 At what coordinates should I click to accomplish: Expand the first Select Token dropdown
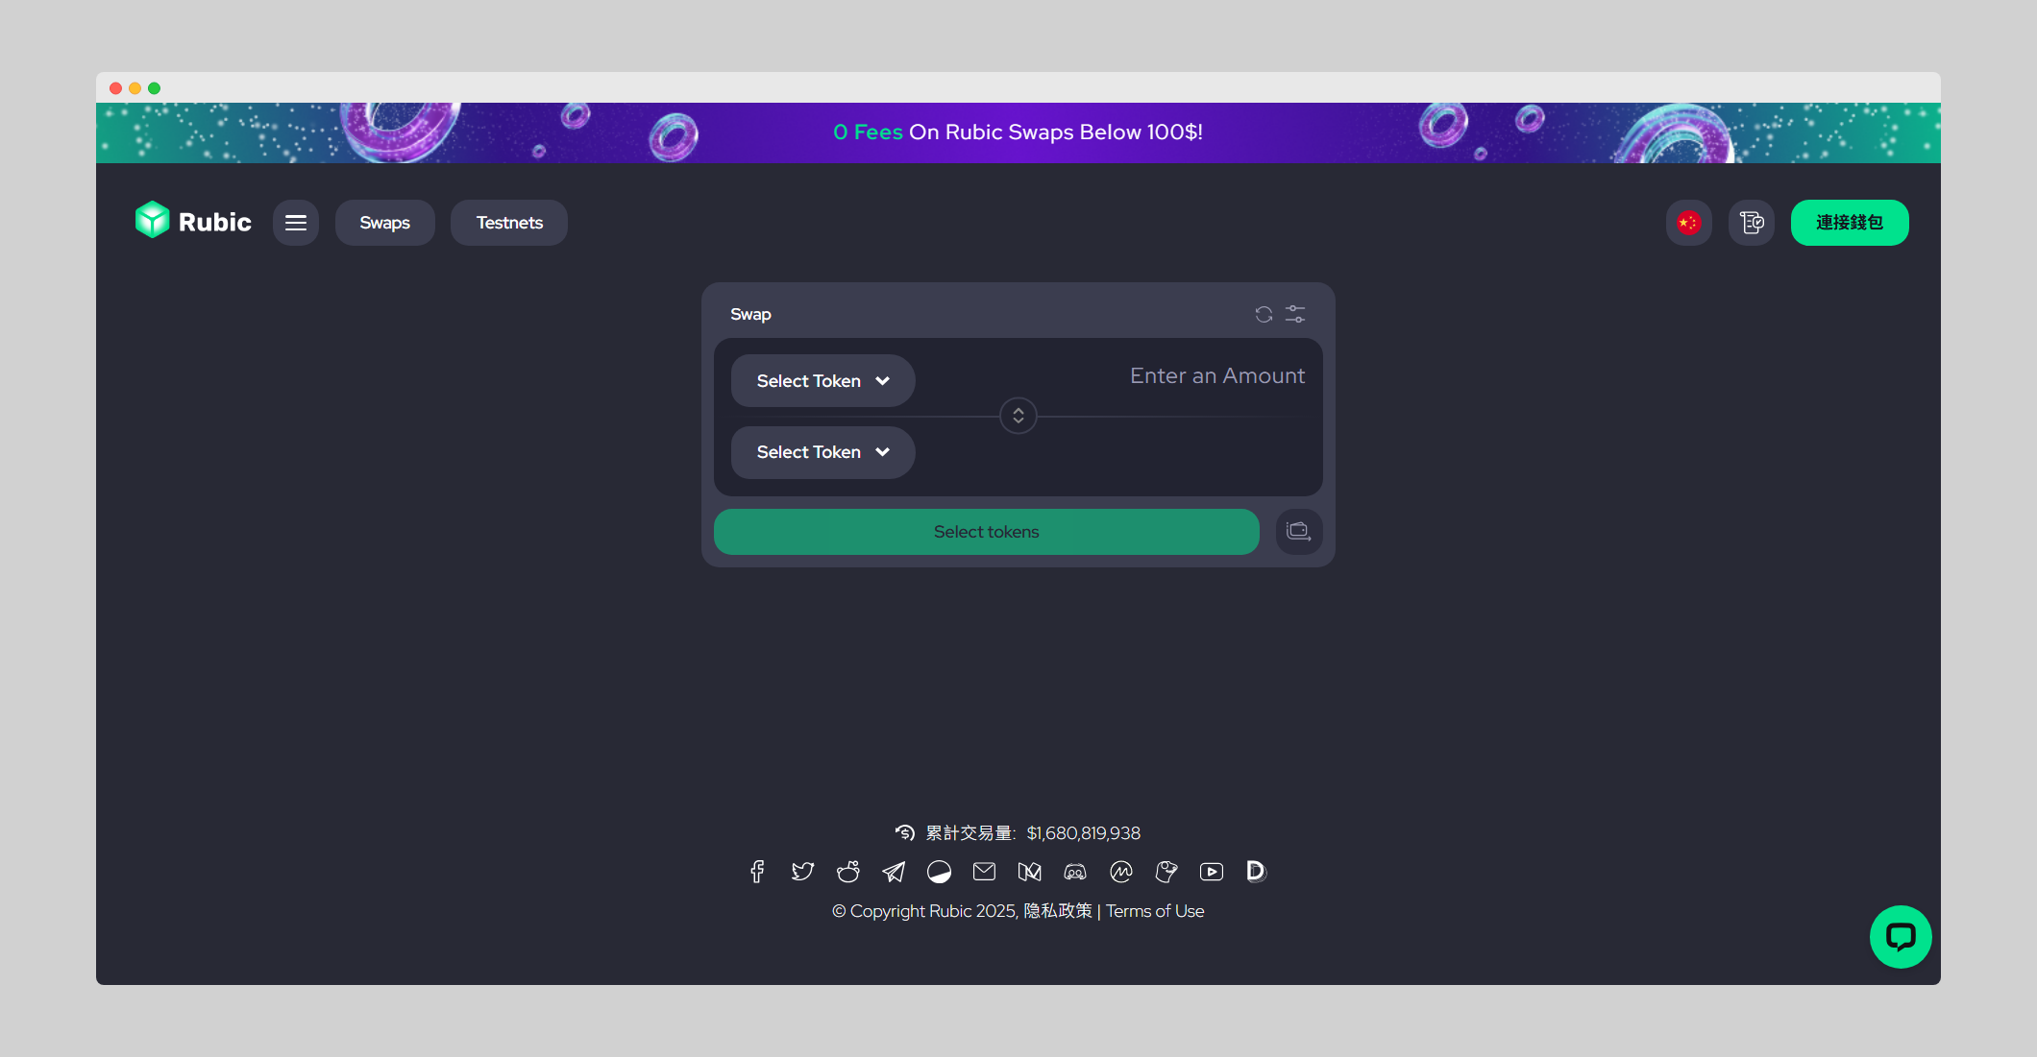tap(822, 381)
